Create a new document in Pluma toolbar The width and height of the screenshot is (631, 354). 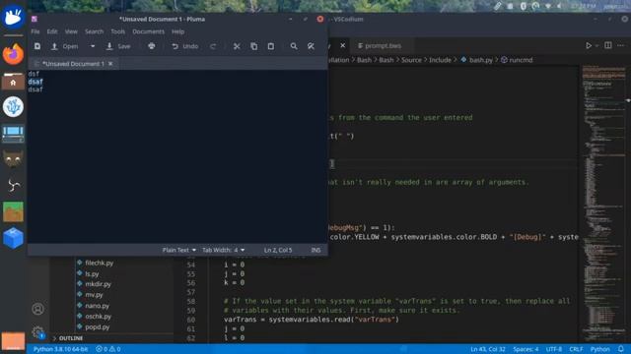(x=37, y=46)
